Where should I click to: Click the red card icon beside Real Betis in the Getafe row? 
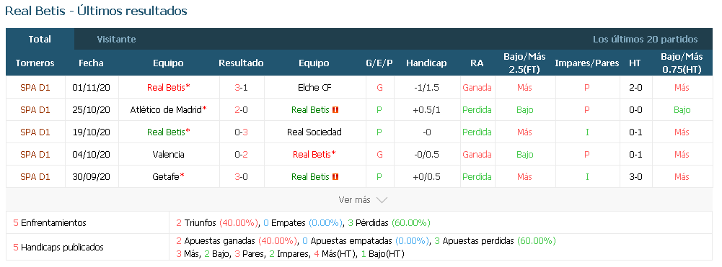(x=335, y=177)
